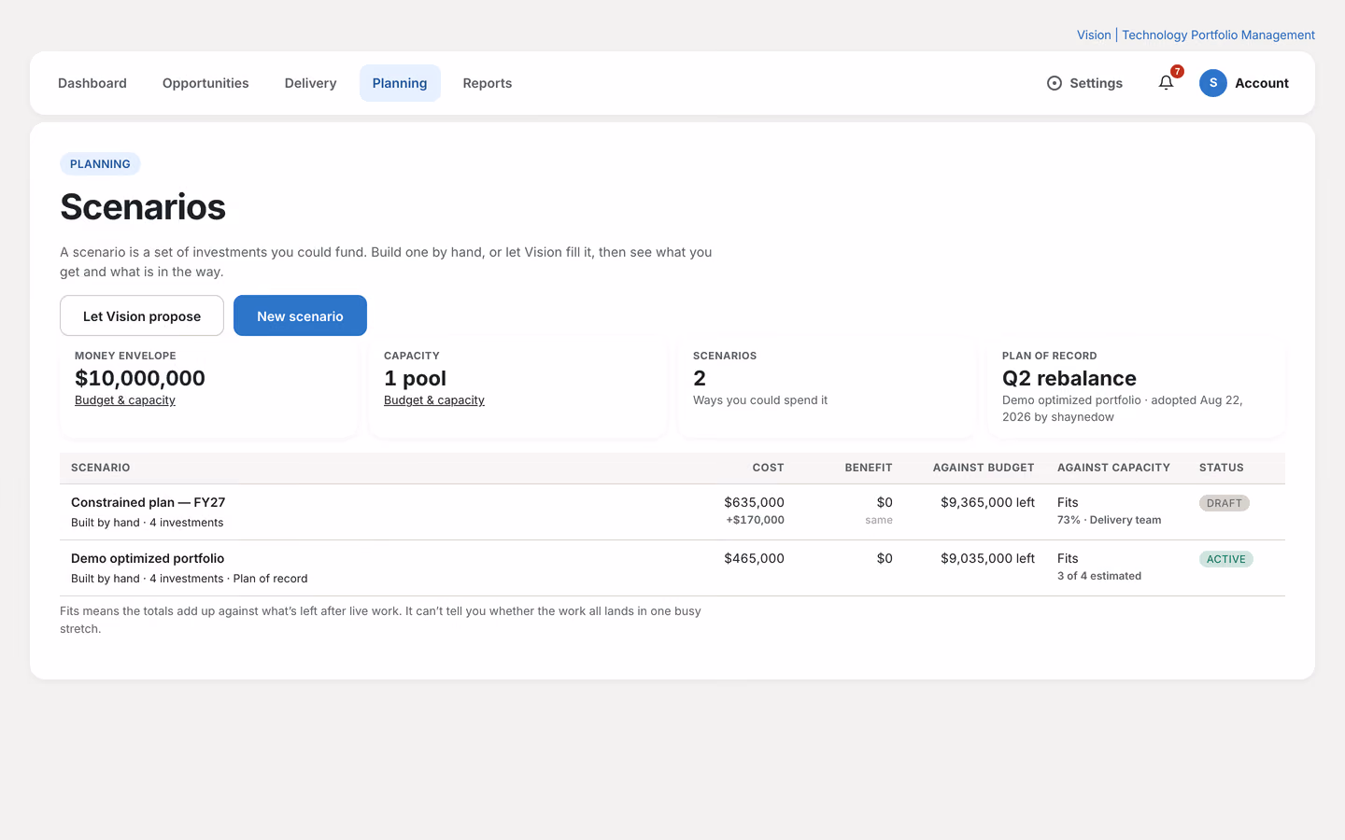
Task: Click the AGAINST CAPACITY column header
Action: (x=1113, y=468)
